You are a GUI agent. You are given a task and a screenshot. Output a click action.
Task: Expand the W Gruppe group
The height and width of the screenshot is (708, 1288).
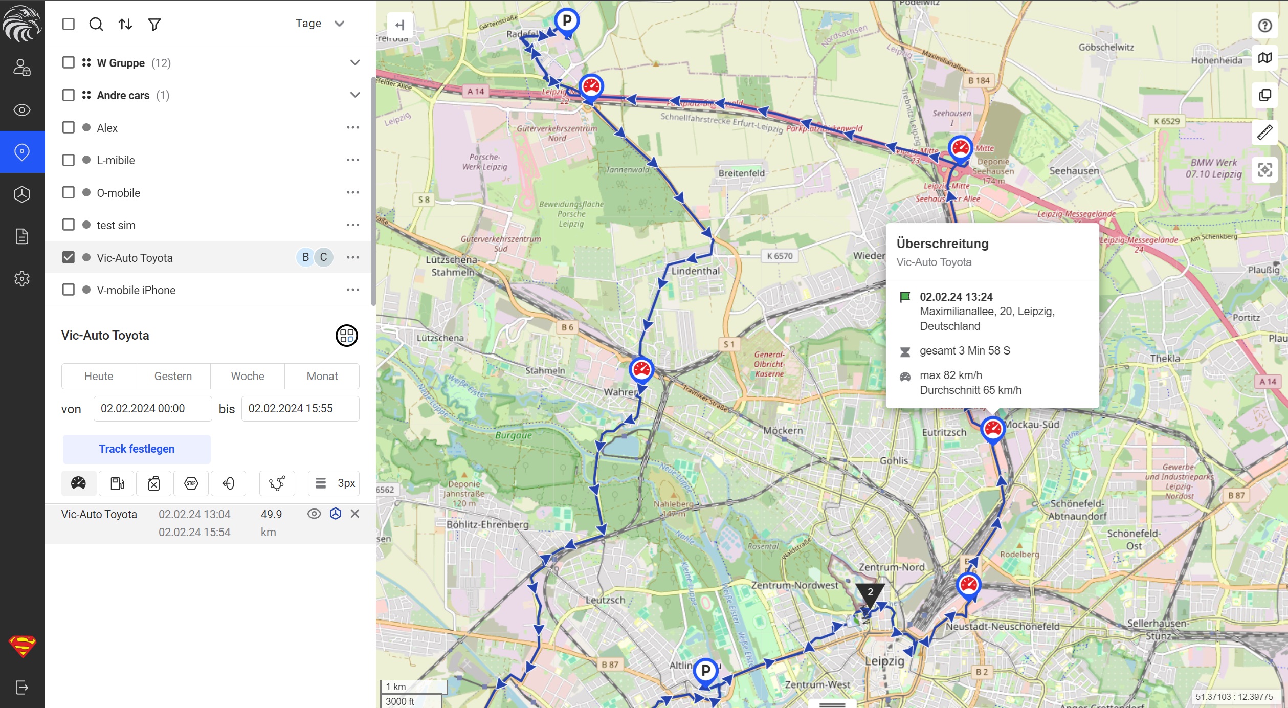[355, 62]
